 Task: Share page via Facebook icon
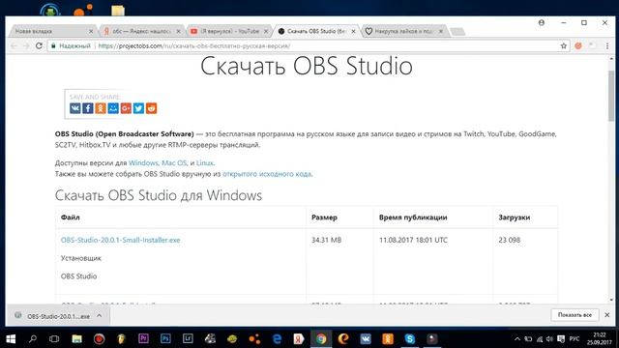[88, 108]
